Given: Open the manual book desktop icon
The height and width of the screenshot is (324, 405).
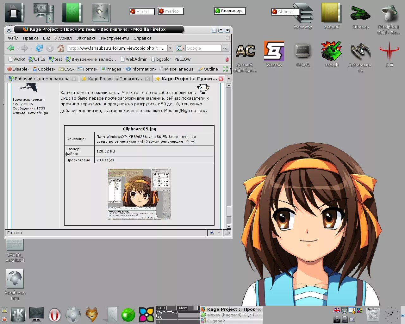Looking at the screenshot, I should click(x=332, y=13).
